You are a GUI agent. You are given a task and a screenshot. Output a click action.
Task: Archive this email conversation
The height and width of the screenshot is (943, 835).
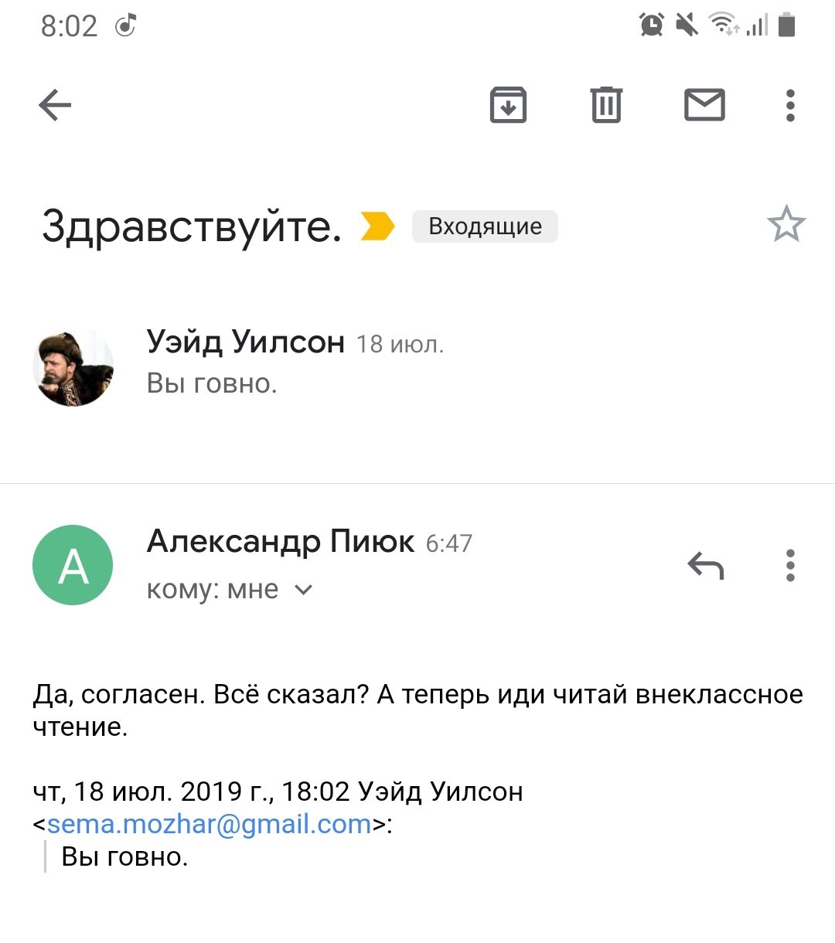click(x=508, y=105)
